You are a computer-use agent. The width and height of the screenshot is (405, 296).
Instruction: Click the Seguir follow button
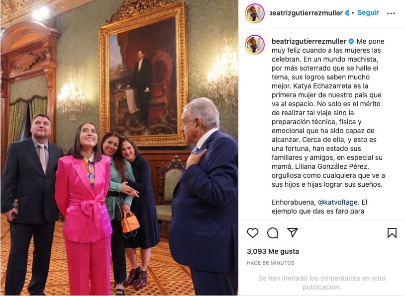coord(368,12)
